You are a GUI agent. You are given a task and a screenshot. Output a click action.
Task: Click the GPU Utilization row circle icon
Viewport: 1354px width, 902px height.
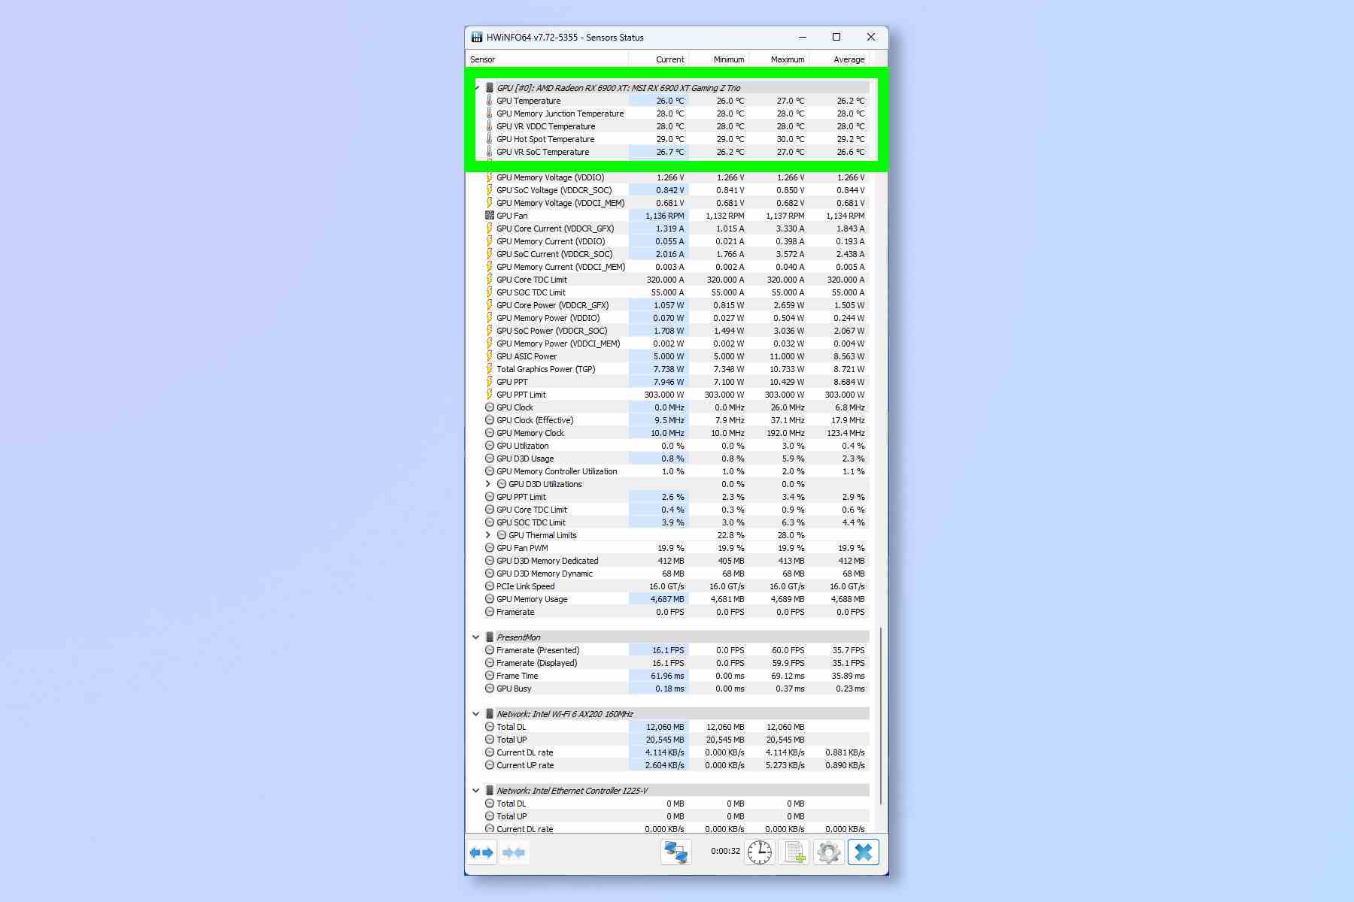pos(490,446)
